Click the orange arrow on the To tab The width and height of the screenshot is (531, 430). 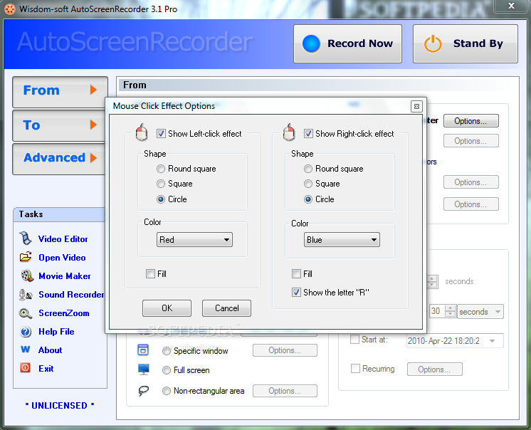93,125
